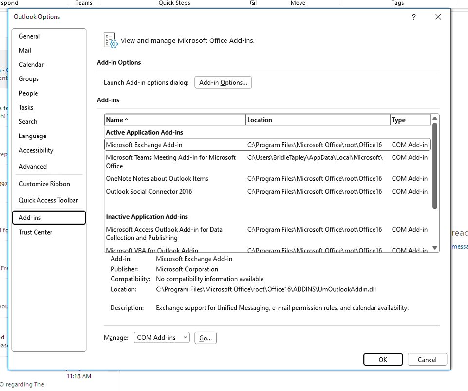Screen dimensions: 468x391
Task: Click the Type column header
Action: pos(410,120)
